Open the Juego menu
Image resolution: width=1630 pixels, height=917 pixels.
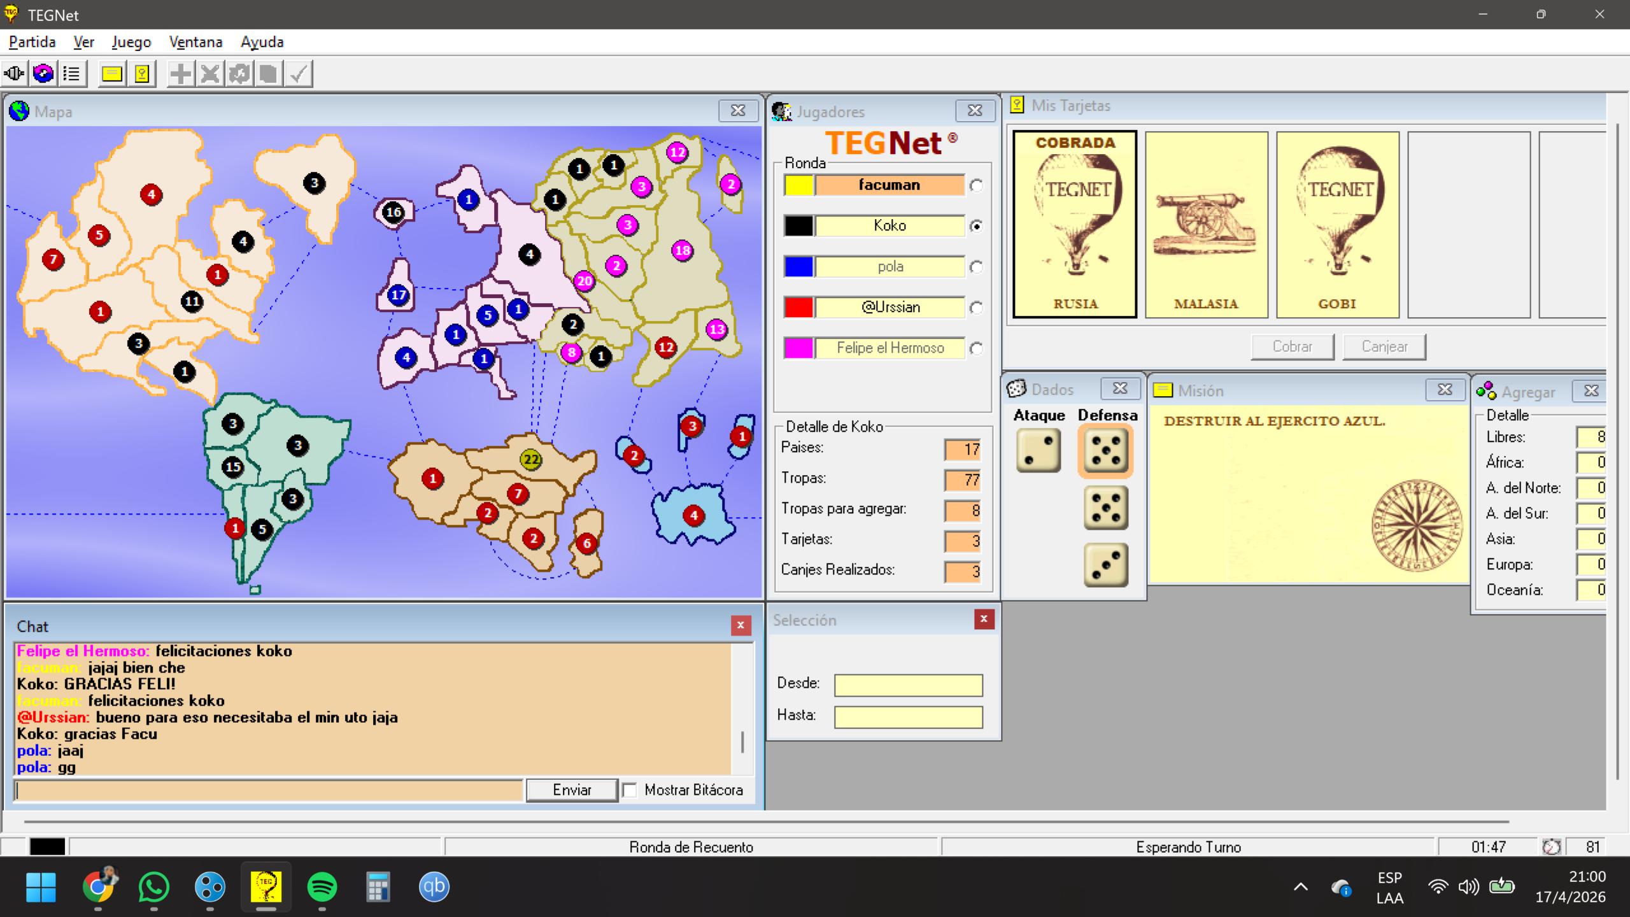[131, 42]
